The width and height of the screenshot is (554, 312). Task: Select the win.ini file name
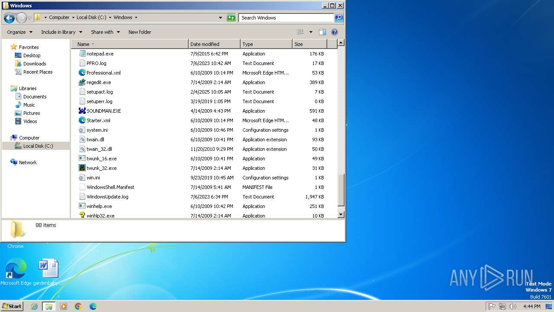(x=93, y=178)
